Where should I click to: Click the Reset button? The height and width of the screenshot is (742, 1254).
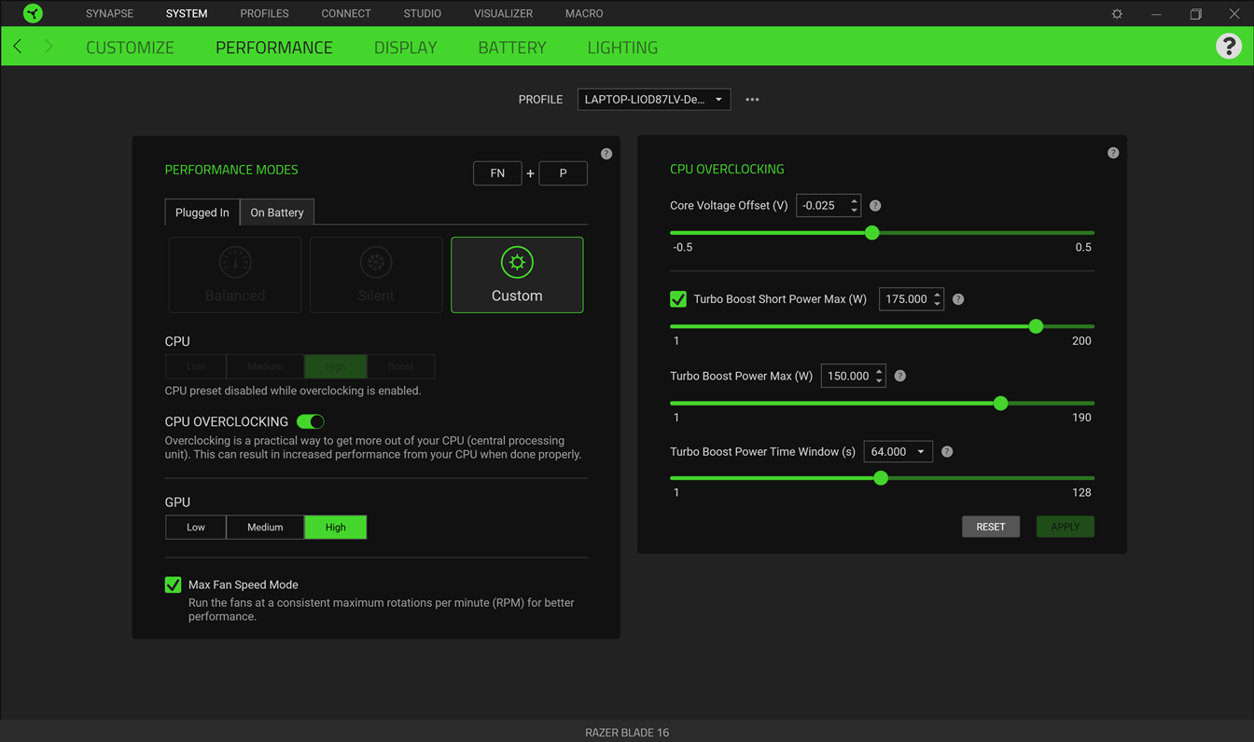991,527
